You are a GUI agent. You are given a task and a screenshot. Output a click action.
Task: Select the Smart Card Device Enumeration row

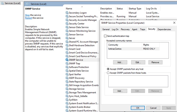tap(82, 53)
